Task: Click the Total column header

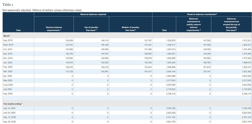Action: tap(164, 30)
